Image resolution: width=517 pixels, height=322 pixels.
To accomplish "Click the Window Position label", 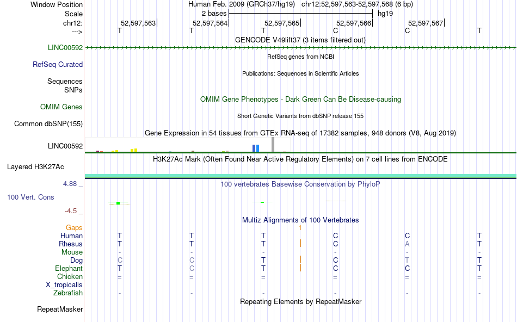I will [57, 4].
